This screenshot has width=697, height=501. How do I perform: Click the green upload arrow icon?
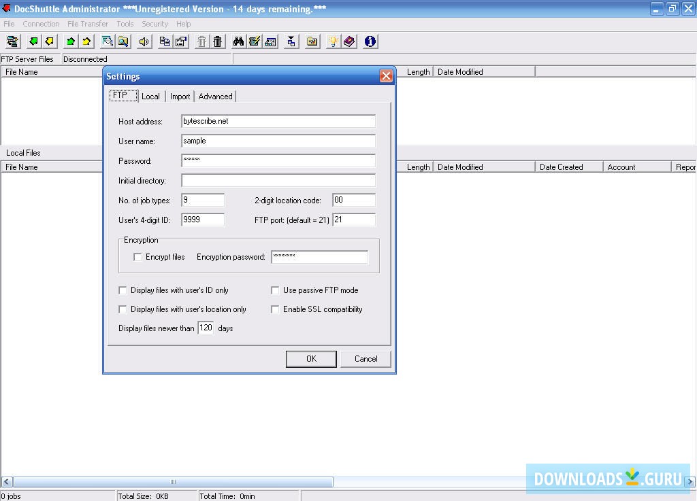click(x=70, y=41)
